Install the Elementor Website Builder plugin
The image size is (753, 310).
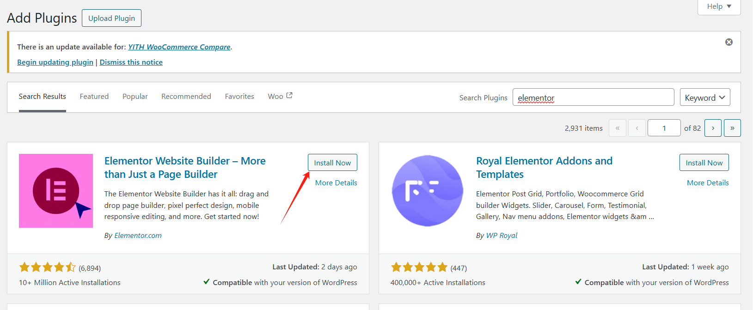332,163
